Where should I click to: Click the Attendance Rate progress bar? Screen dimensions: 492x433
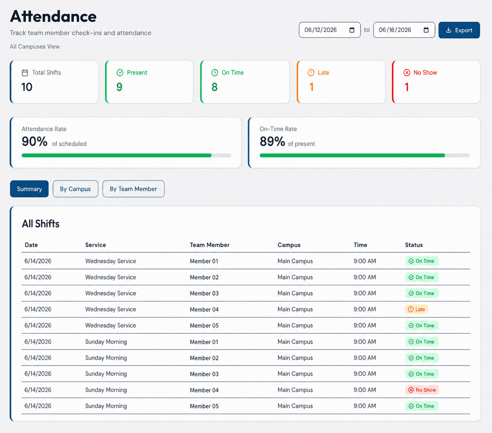[126, 156]
